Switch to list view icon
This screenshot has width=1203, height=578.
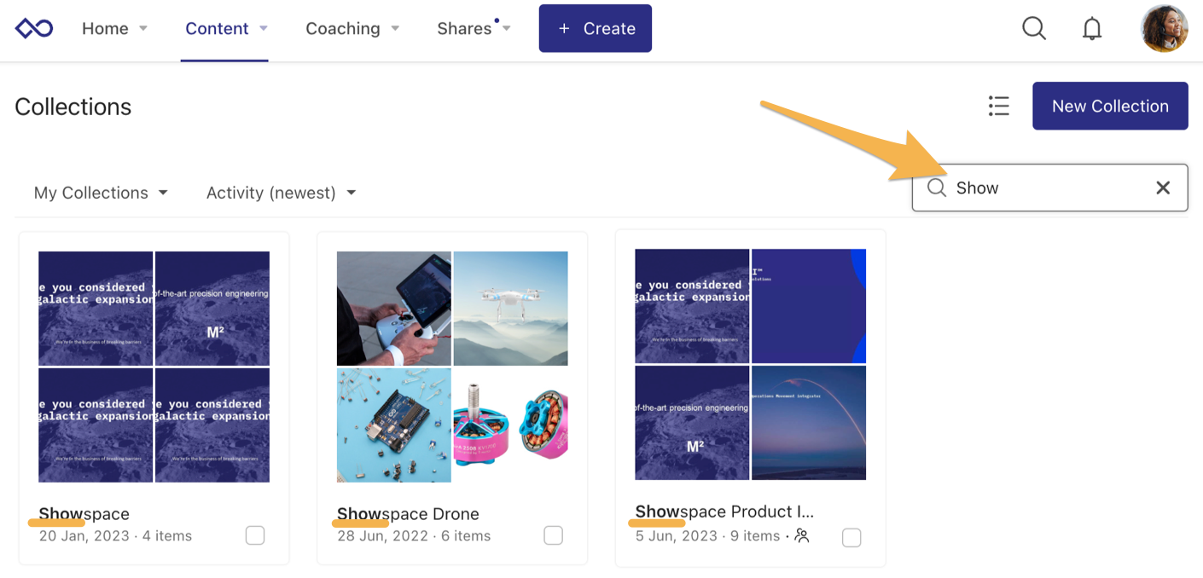tap(999, 106)
